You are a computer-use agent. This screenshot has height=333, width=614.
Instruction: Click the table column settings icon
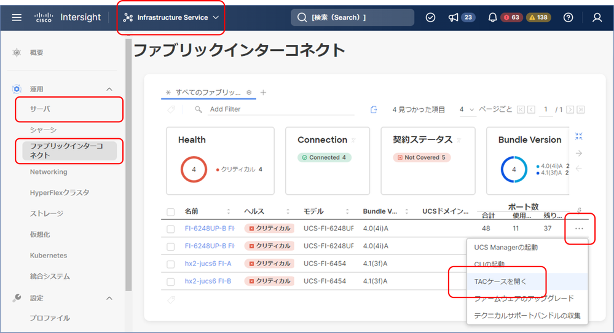tap(579, 211)
